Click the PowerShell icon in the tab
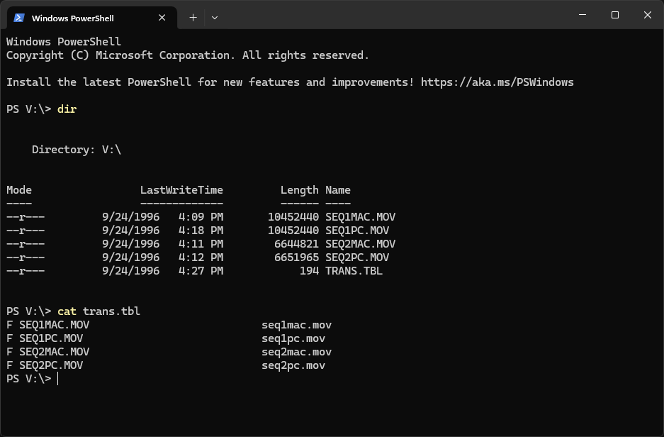Screen dimensions: 664x437 click(19, 17)
